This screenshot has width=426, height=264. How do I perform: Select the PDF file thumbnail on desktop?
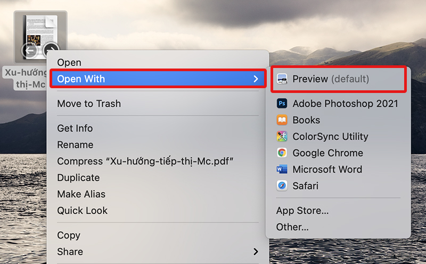41,37
